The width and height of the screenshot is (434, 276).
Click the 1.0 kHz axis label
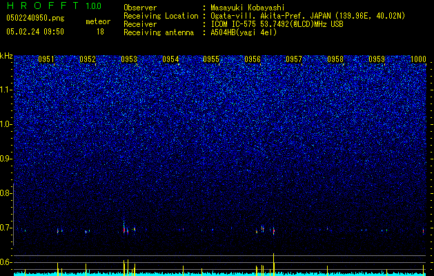pyautogui.click(x=6, y=124)
